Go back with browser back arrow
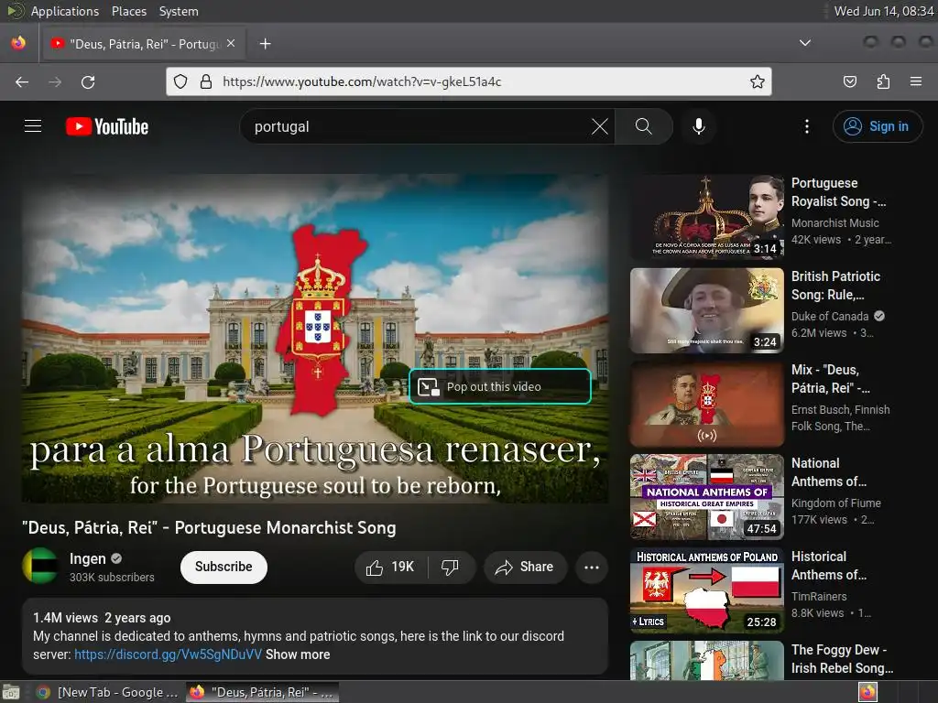This screenshot has width=938, height=703. (x=22, y=81)
